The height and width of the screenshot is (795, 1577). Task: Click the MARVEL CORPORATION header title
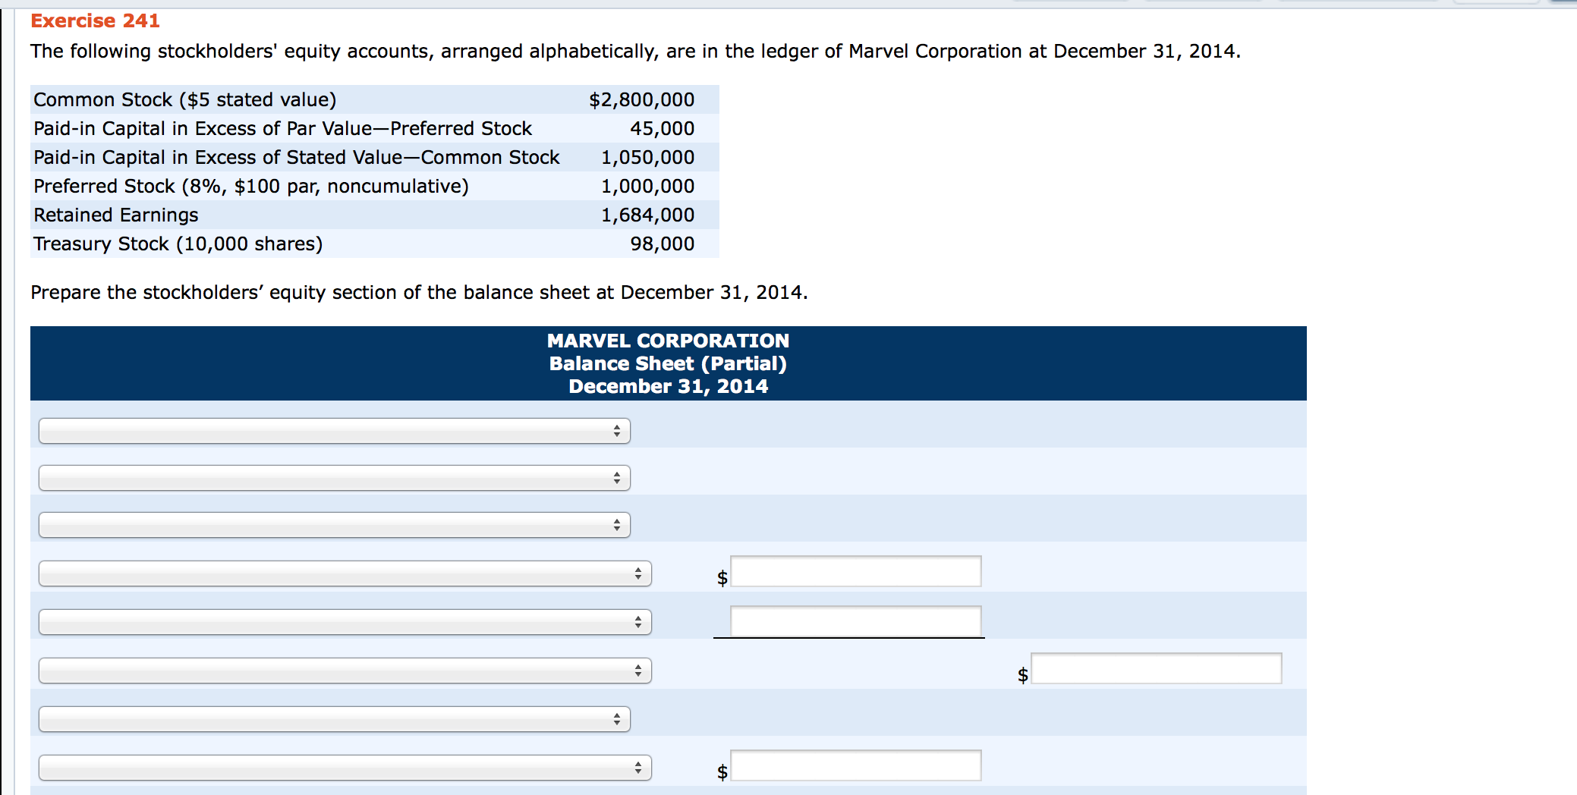coord(668,341)
